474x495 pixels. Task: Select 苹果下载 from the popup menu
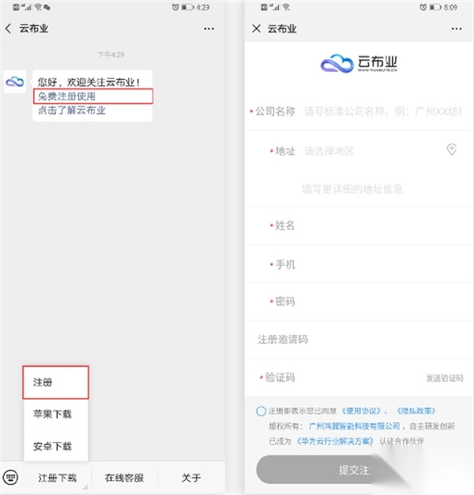(55, 414)
